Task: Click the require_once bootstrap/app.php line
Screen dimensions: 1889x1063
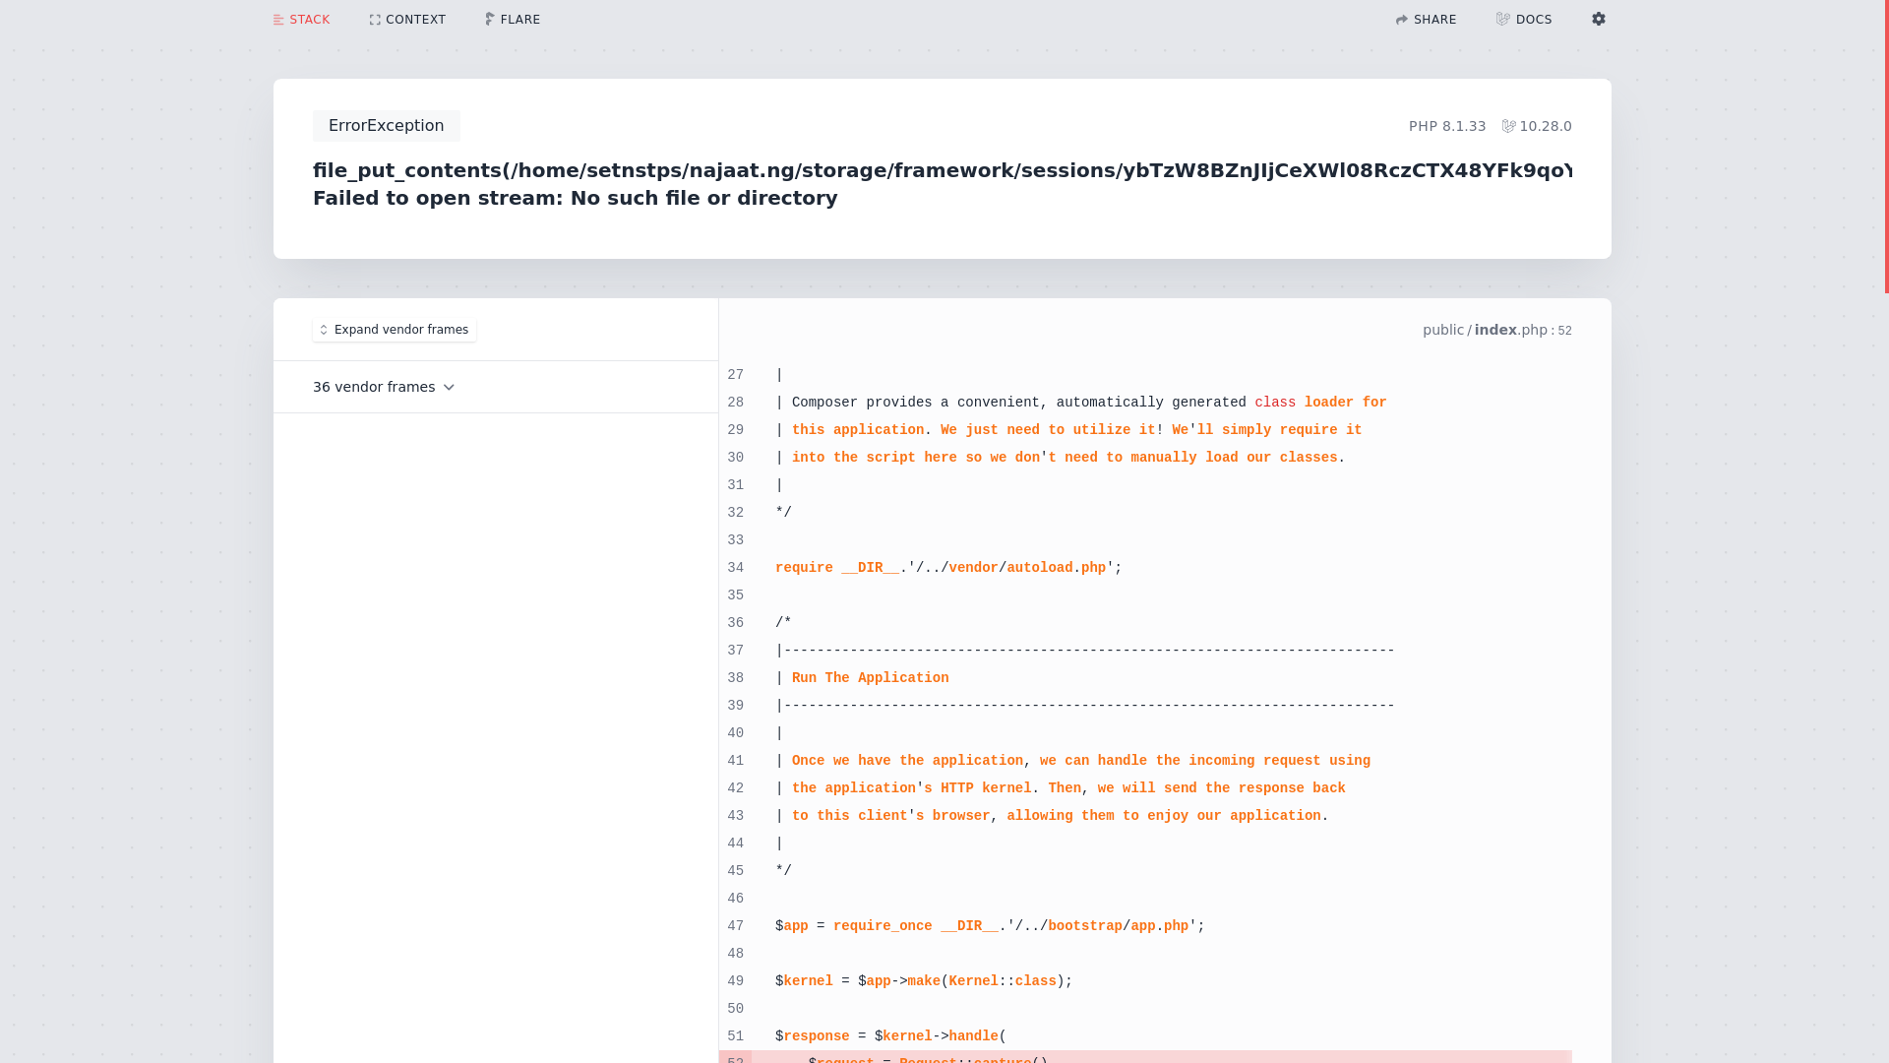Action: pyautogui.click(x=990, y=926)
